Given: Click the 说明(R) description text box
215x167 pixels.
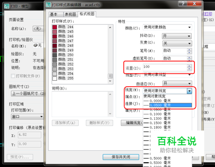Looking at the screenshot, I should point(83,104).
